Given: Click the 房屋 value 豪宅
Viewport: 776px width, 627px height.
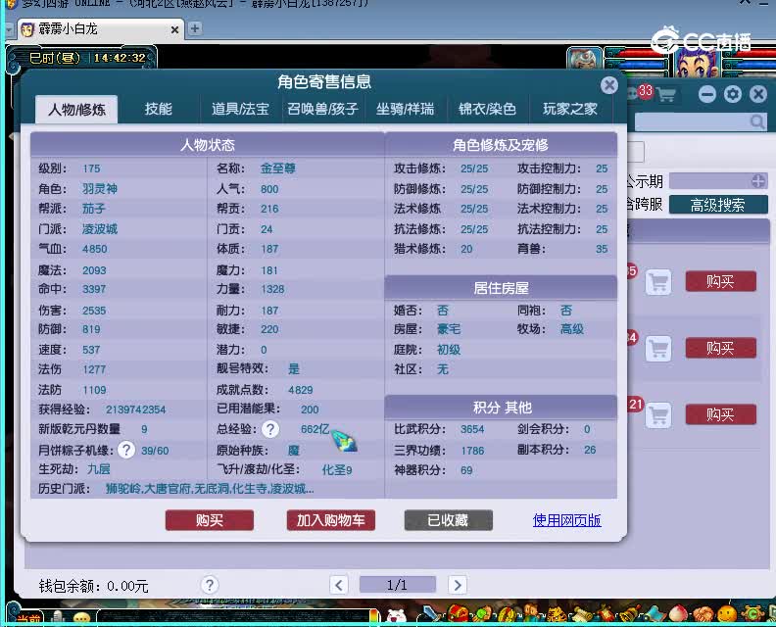Looking at the screenshot, I should 449,329.
